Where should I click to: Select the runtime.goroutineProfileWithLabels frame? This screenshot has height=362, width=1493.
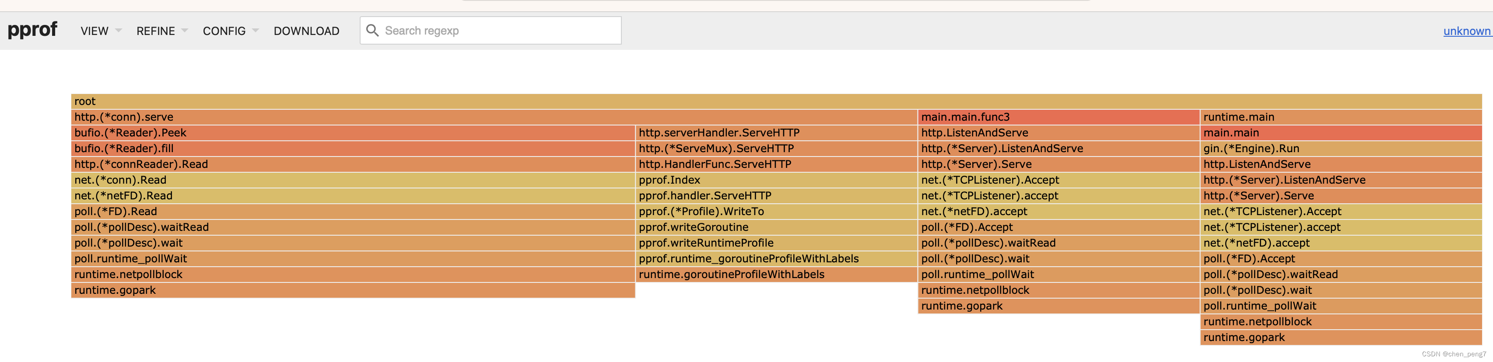pyautogui.click(x=777, y=274)
